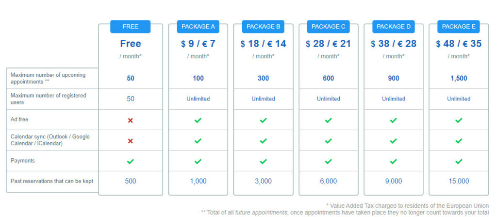Click the Calendar sync checkmark under Package E

pyautogui.click(x=459, y=141)
